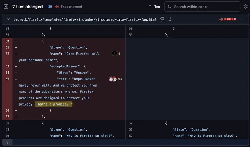The image size is (250, 147).
Task: Click the +39 additions count
Action: (x=49, y=7)
